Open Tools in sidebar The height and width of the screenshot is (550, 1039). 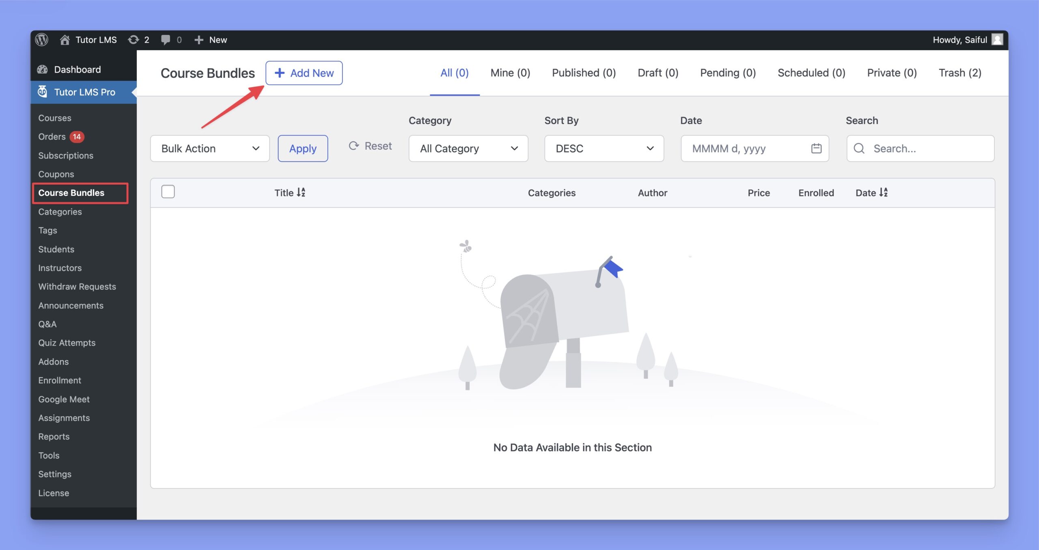point(49,455)
